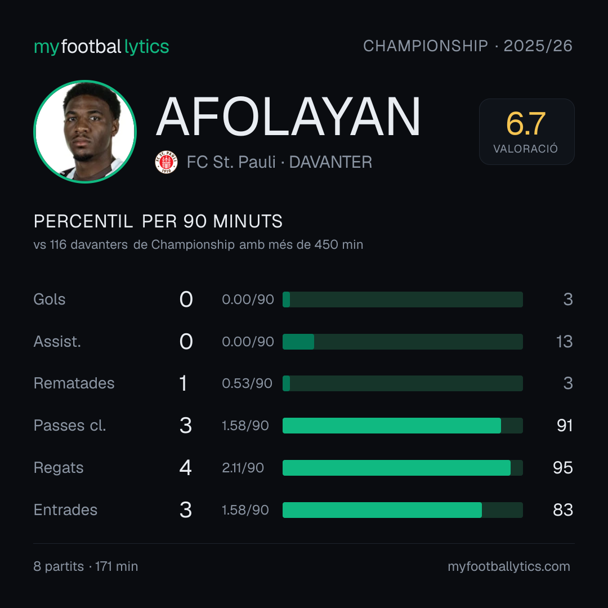
Task: Click the 6.7 Valoració rating badge
Action: (526, 131)
